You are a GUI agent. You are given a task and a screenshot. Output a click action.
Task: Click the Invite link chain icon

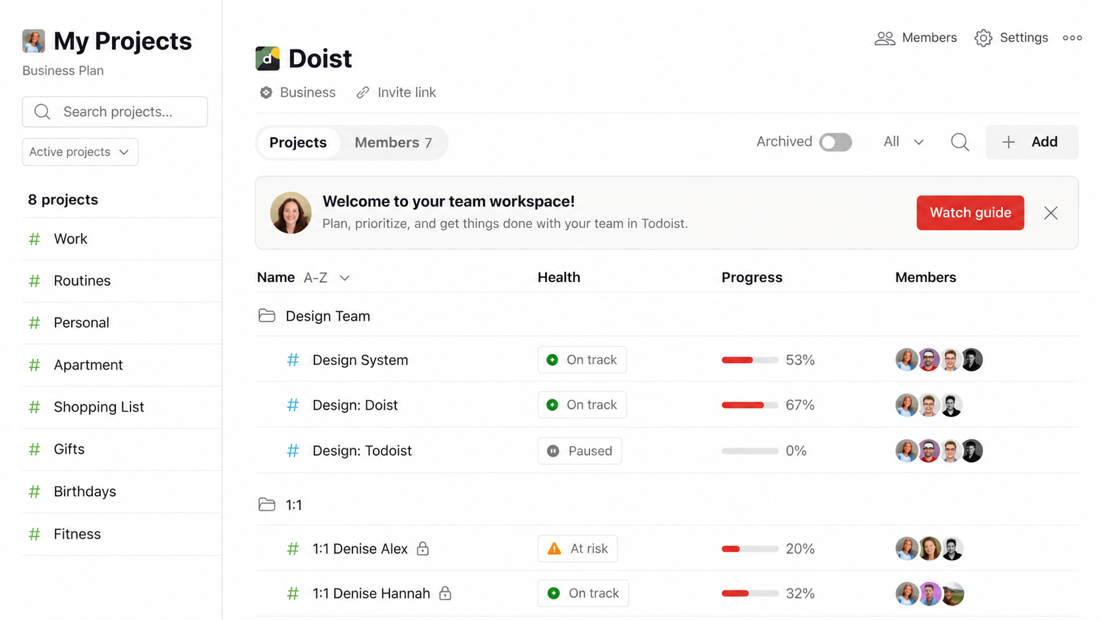[x=362, y=93]
